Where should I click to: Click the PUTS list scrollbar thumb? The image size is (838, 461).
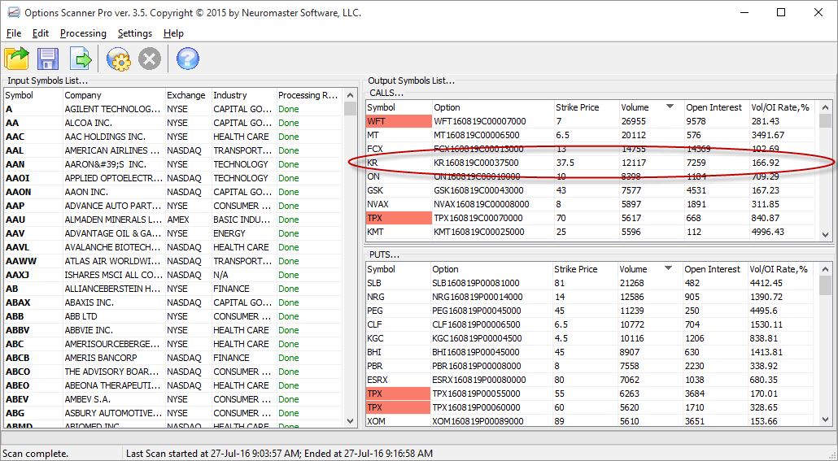[x=825, y=285]
